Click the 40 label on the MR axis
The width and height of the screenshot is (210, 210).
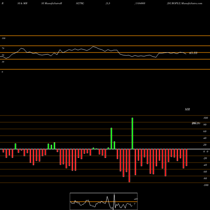(205, 138)
